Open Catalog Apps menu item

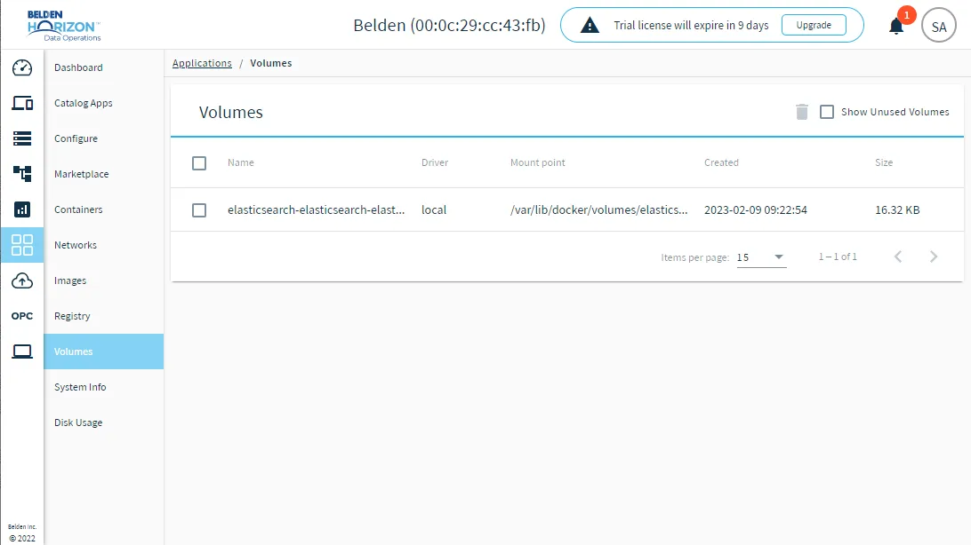(x=83, y=103)
